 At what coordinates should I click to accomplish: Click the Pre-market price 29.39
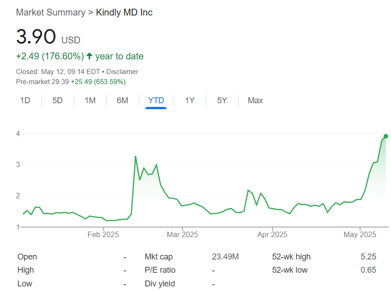pos(60,82)
